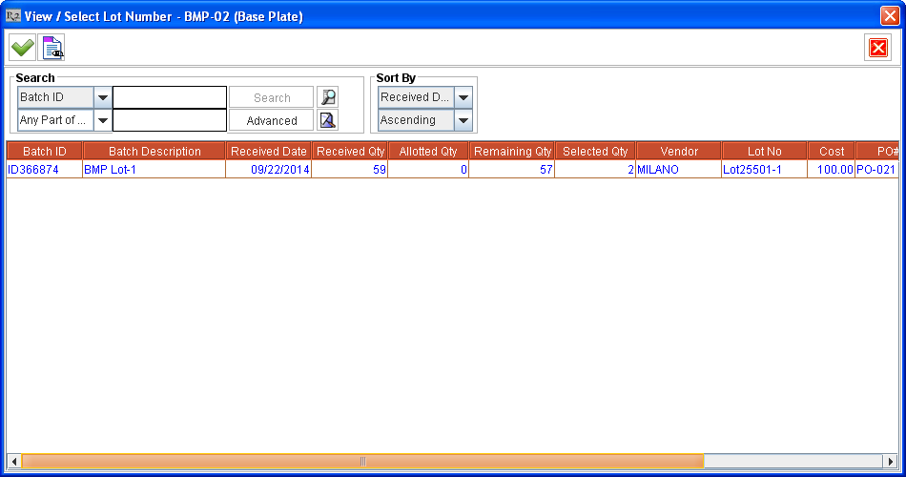
Task: Click the PO# column header
Action: (x=877, y=152)
